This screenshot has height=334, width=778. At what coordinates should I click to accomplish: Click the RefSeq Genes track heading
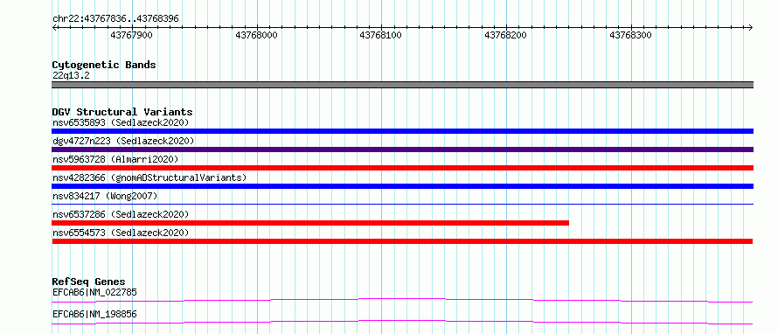click(x=89, y=282)
